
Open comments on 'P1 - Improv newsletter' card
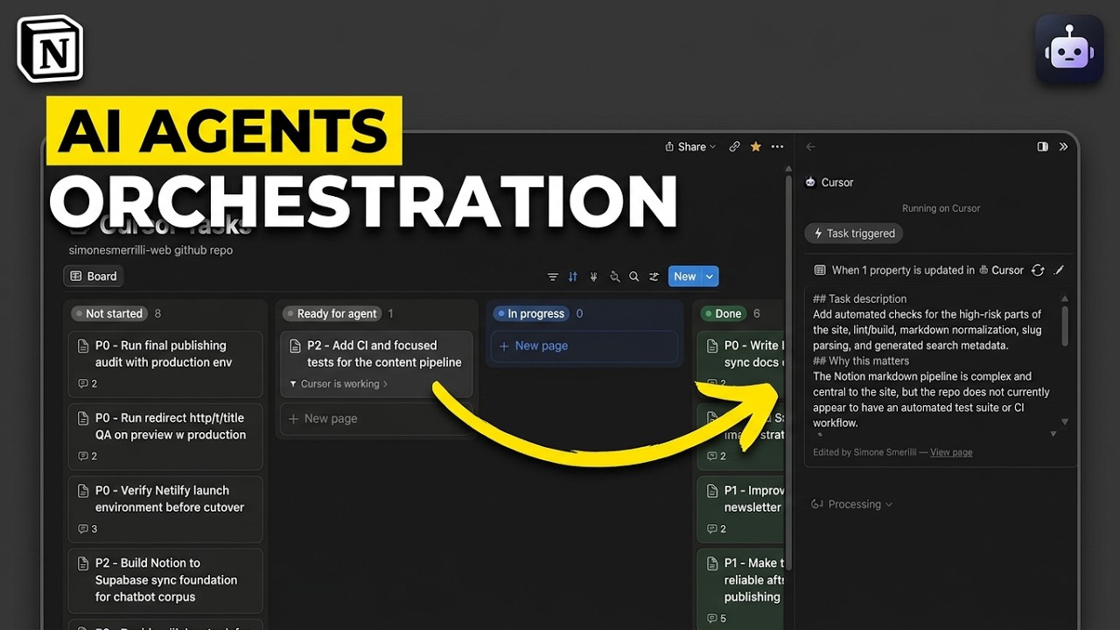(717, 528)
